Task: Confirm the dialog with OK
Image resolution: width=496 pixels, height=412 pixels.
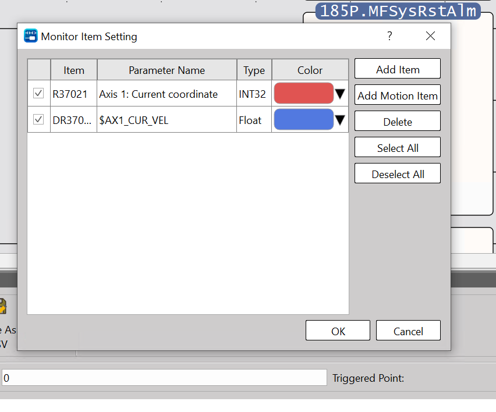Action: point(338,331)
